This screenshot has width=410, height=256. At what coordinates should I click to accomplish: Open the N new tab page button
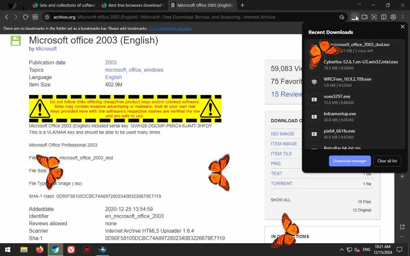pyautogui.click(x=35, y=17)
